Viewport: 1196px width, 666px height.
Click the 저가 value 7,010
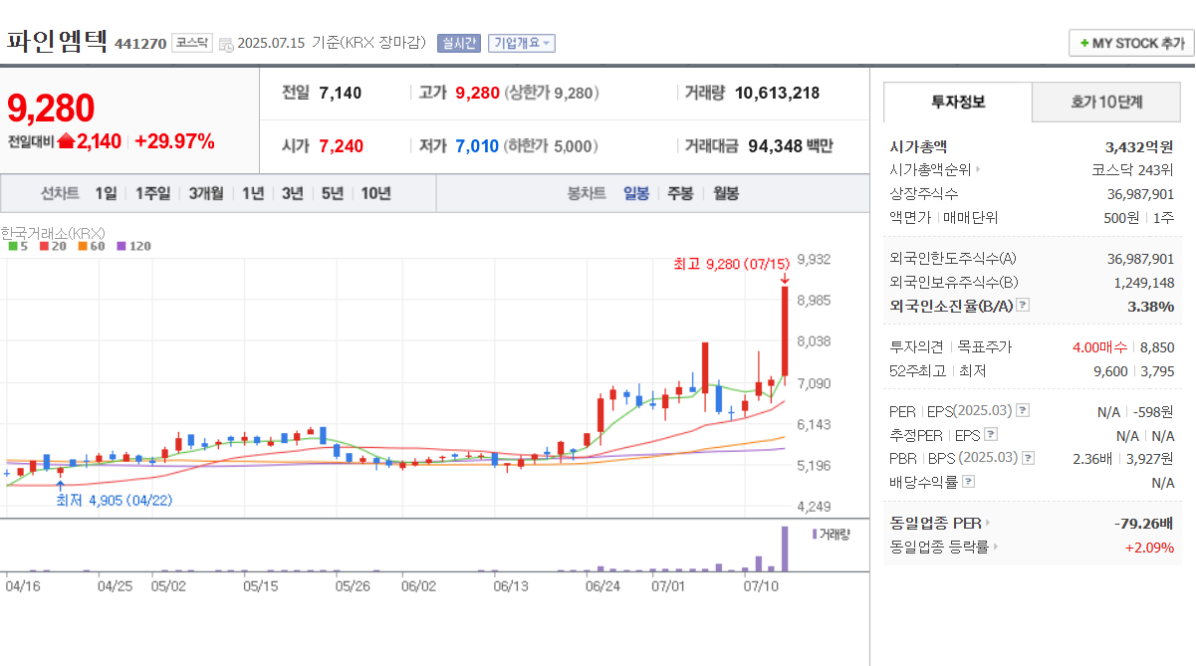point(477,145)
